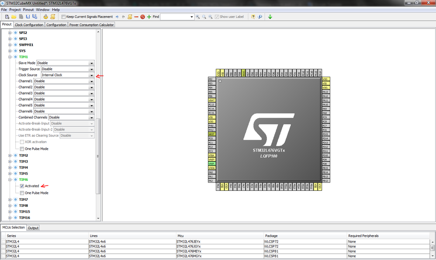Expand the TIM2 tree node
Viewport: 436px width, 260px height.
coord(10,155)
